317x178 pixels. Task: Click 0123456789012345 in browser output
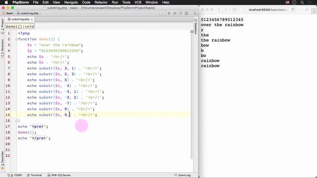222,20
